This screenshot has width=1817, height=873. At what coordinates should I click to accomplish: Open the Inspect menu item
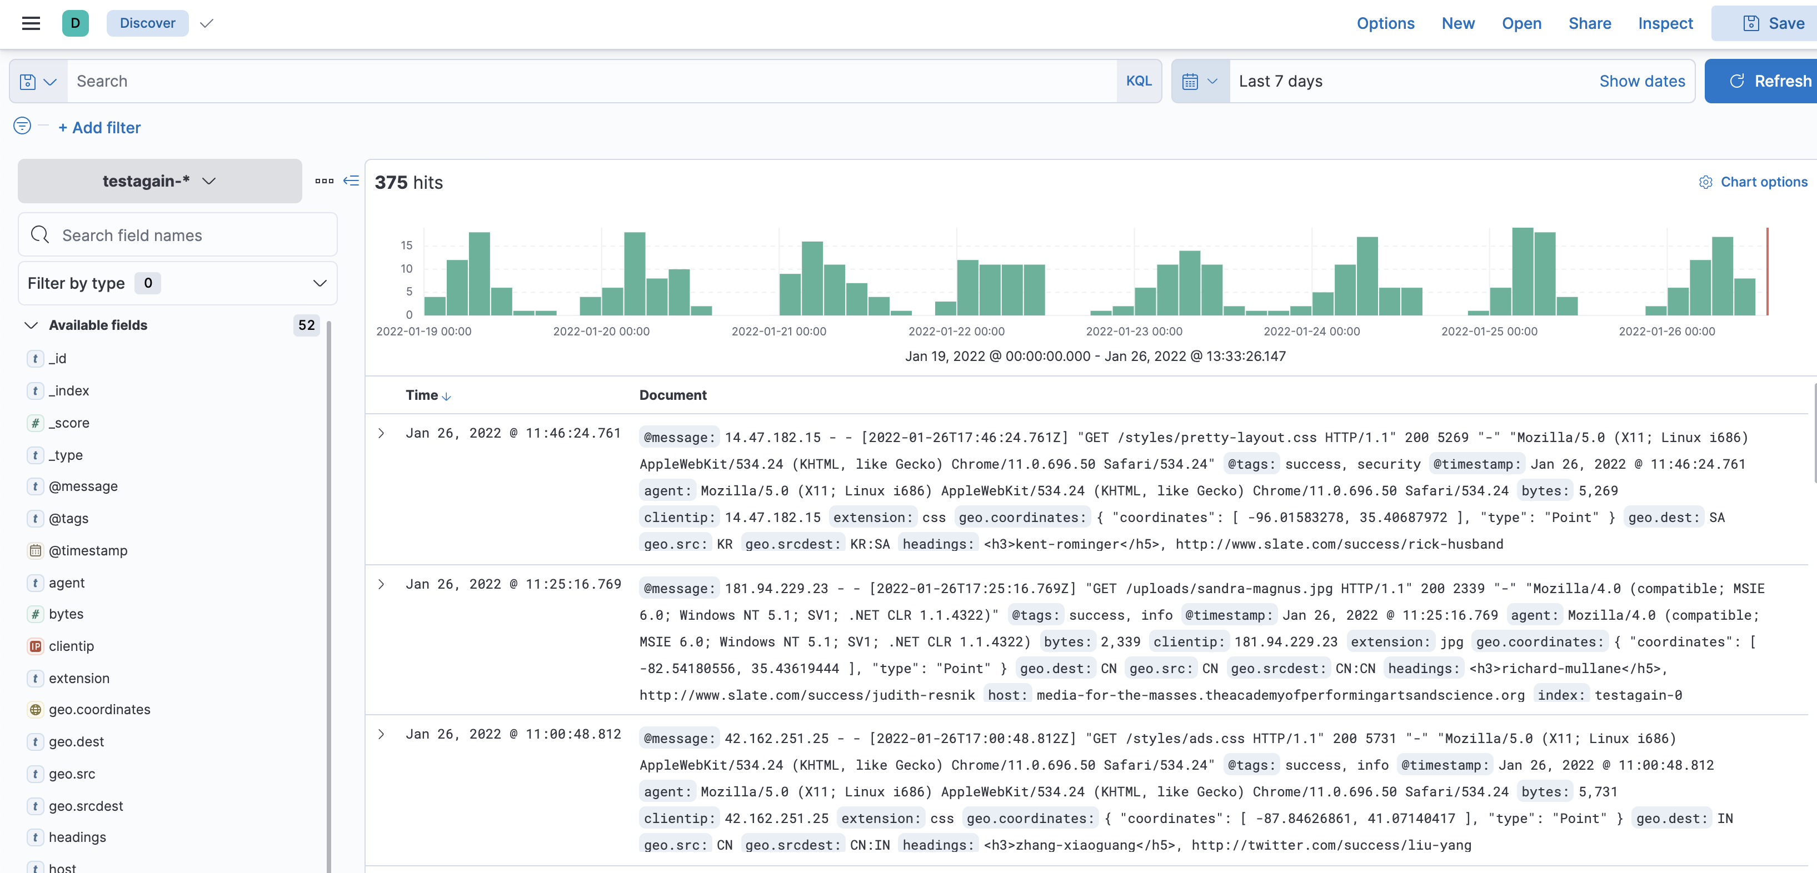click(x=1665, y=23)
